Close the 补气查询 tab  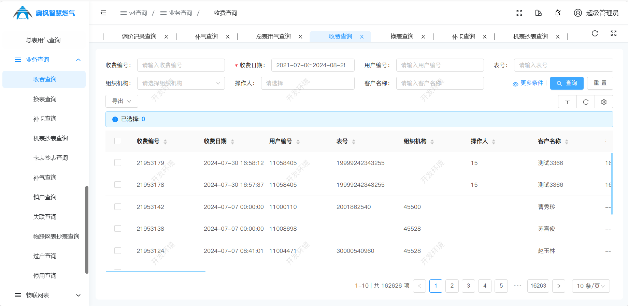point(228,36)
